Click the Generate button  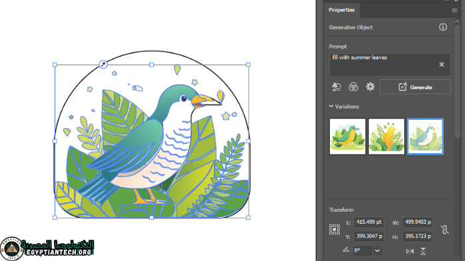point(415,87)
